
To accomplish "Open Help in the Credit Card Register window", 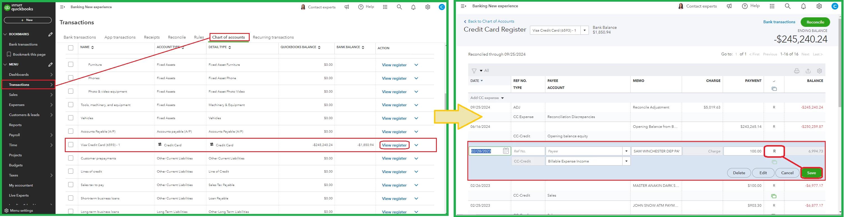I will (x=750, y=6).
